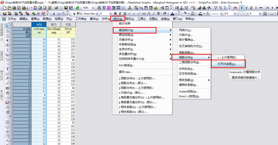Screen dimensions: 278x145
Task: Pick the fill color paint bucket
Action: tap(185, 13)
